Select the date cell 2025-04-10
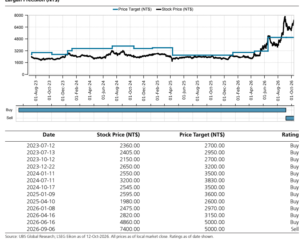This screenshot has height=244, width=304. click(41, 202)
